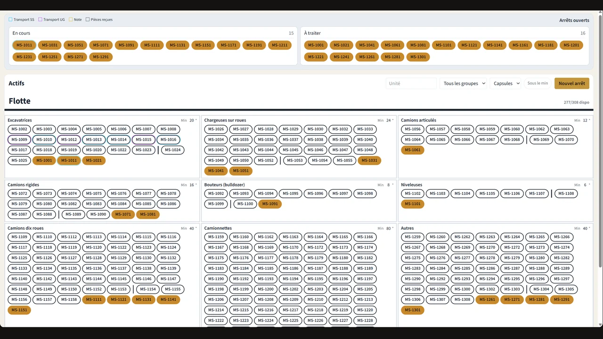Open unit MS-1070 in Camions articulés
Viewport: 603px width, 339px height.
click(x=566, y=139)
